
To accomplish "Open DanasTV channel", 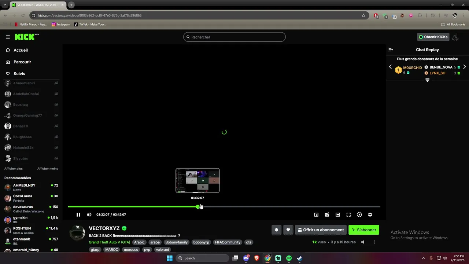I will point(31,126).
